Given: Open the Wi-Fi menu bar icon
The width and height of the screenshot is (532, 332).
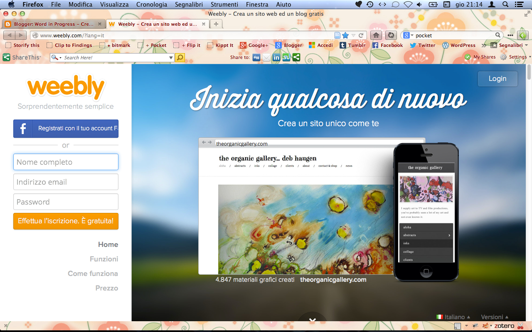Looking at the screenshot, I should point(408,5).
